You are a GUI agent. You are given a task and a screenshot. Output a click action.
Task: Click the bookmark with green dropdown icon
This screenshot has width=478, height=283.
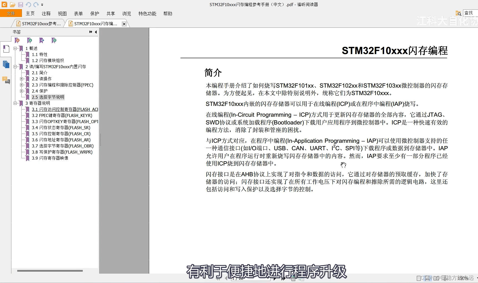[54, 40]
